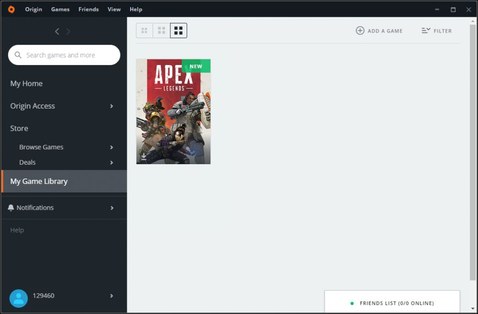Screen dimensions: 478x314
Task: Switch to small tile view
Action: pyautogui.click(x=145, y=31)
